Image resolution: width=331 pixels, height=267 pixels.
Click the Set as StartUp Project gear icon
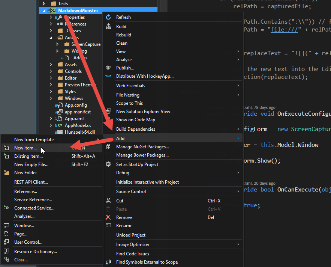click(x=109, y=164)
